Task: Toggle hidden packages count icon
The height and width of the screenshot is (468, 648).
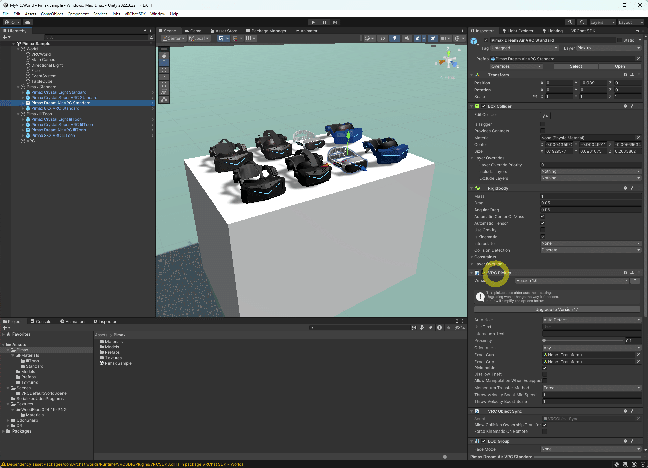Action: (460, 328)
